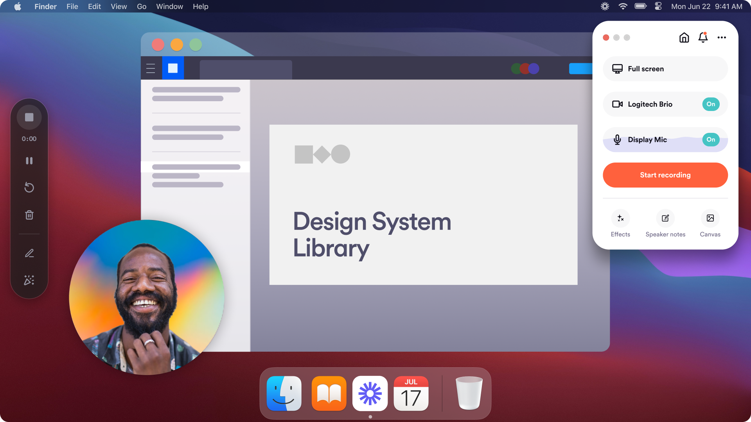Open the Apple Books app in Dock

[x=328, y=393]
